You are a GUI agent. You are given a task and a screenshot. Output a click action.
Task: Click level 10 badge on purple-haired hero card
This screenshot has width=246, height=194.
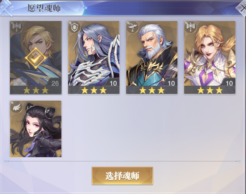pyautogui.click(x=113, y=83)
